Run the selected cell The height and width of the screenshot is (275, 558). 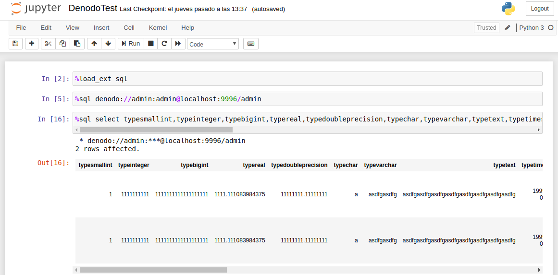point(131,44)
